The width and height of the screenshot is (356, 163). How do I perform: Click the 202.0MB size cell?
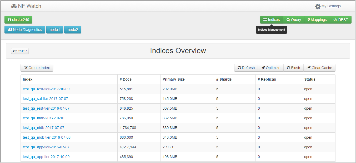click(x=187, y=89)
